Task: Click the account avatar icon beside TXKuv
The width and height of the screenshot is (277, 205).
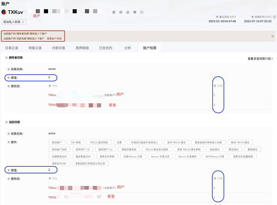Action: coord(5,12)
